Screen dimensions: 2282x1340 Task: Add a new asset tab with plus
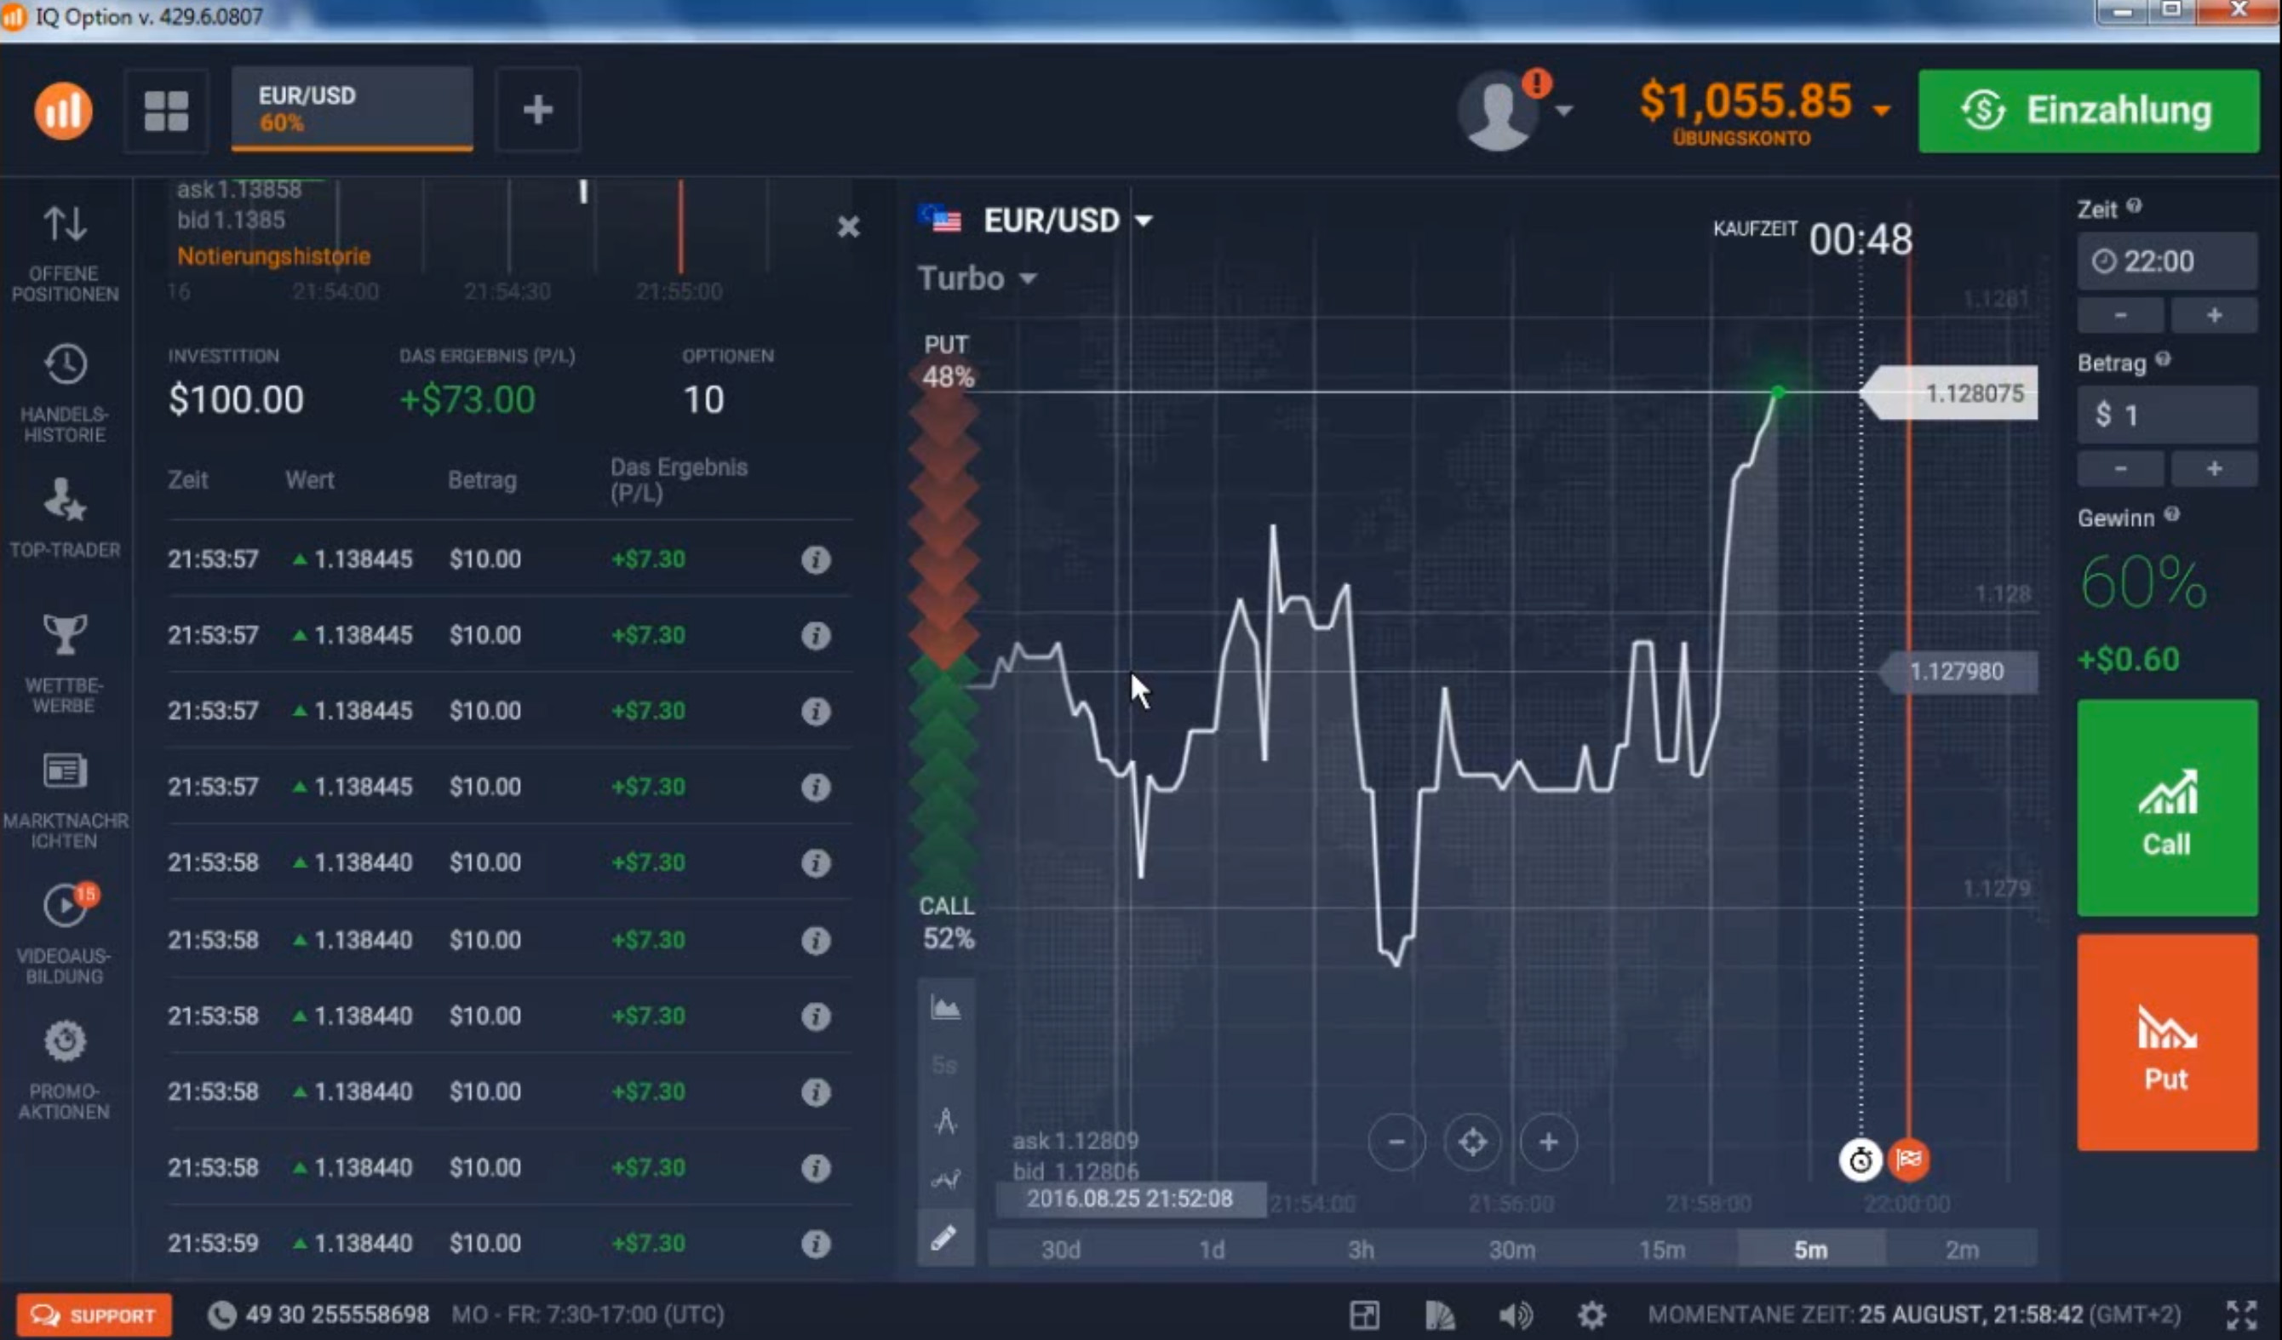coord(538,110)
